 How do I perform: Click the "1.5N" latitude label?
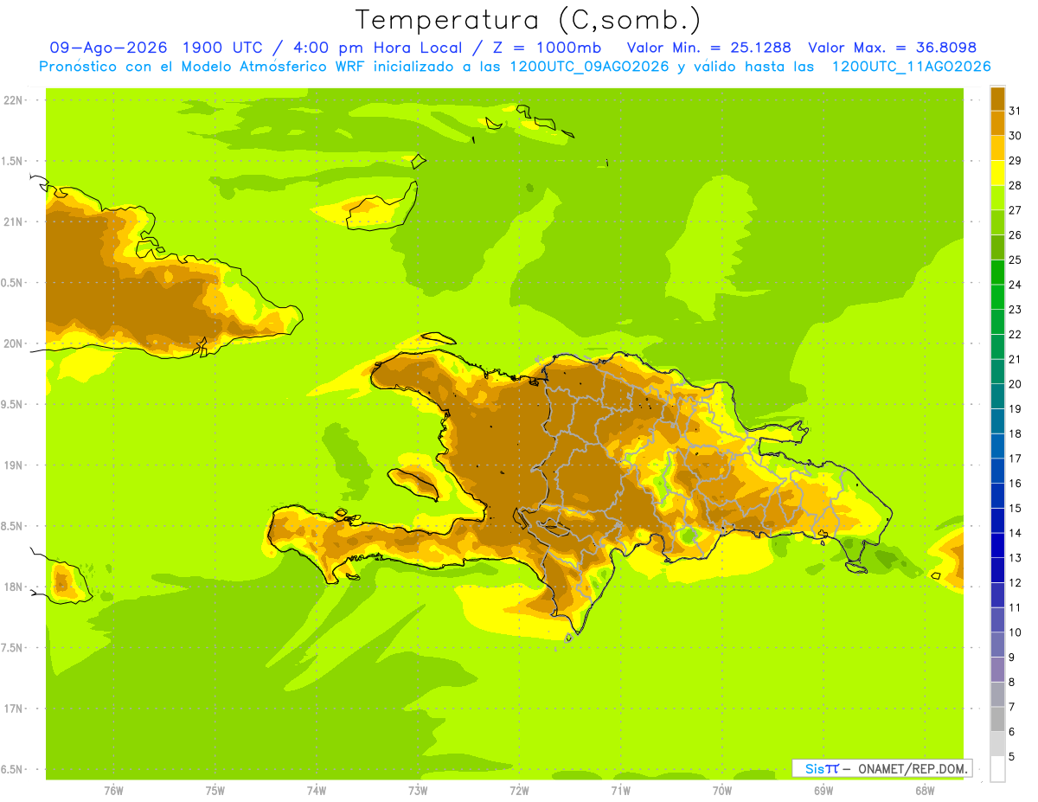[x=13, y=161]
